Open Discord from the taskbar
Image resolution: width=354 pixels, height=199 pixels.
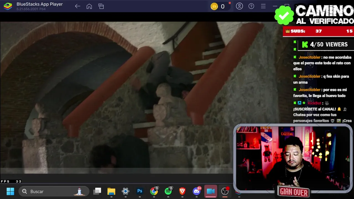[197, 191]
